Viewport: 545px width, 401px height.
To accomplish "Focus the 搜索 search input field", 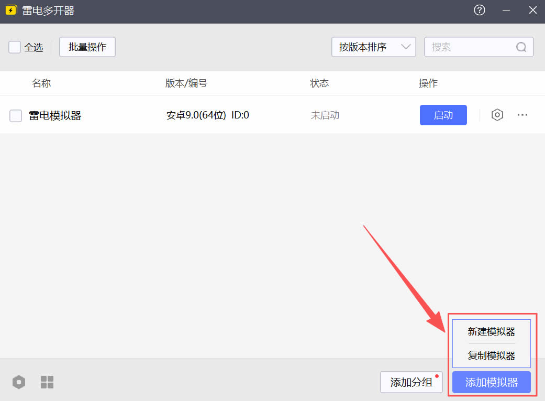I will point(471,47).
